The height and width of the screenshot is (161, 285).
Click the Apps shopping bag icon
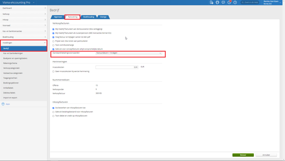pyautogui.click(x=3, y=104)
